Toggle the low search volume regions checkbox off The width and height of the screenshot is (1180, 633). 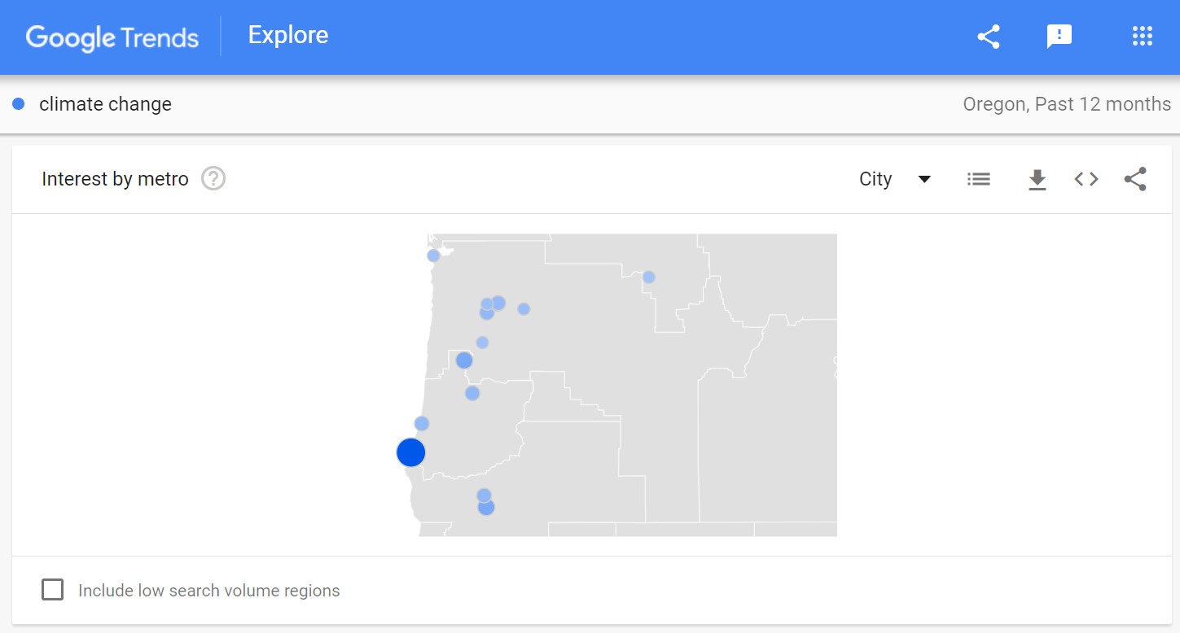52,589
